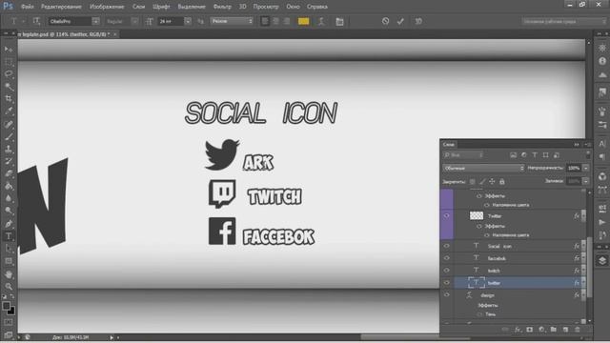
Task: Create a new layer
Action: [x=565, y=330]
